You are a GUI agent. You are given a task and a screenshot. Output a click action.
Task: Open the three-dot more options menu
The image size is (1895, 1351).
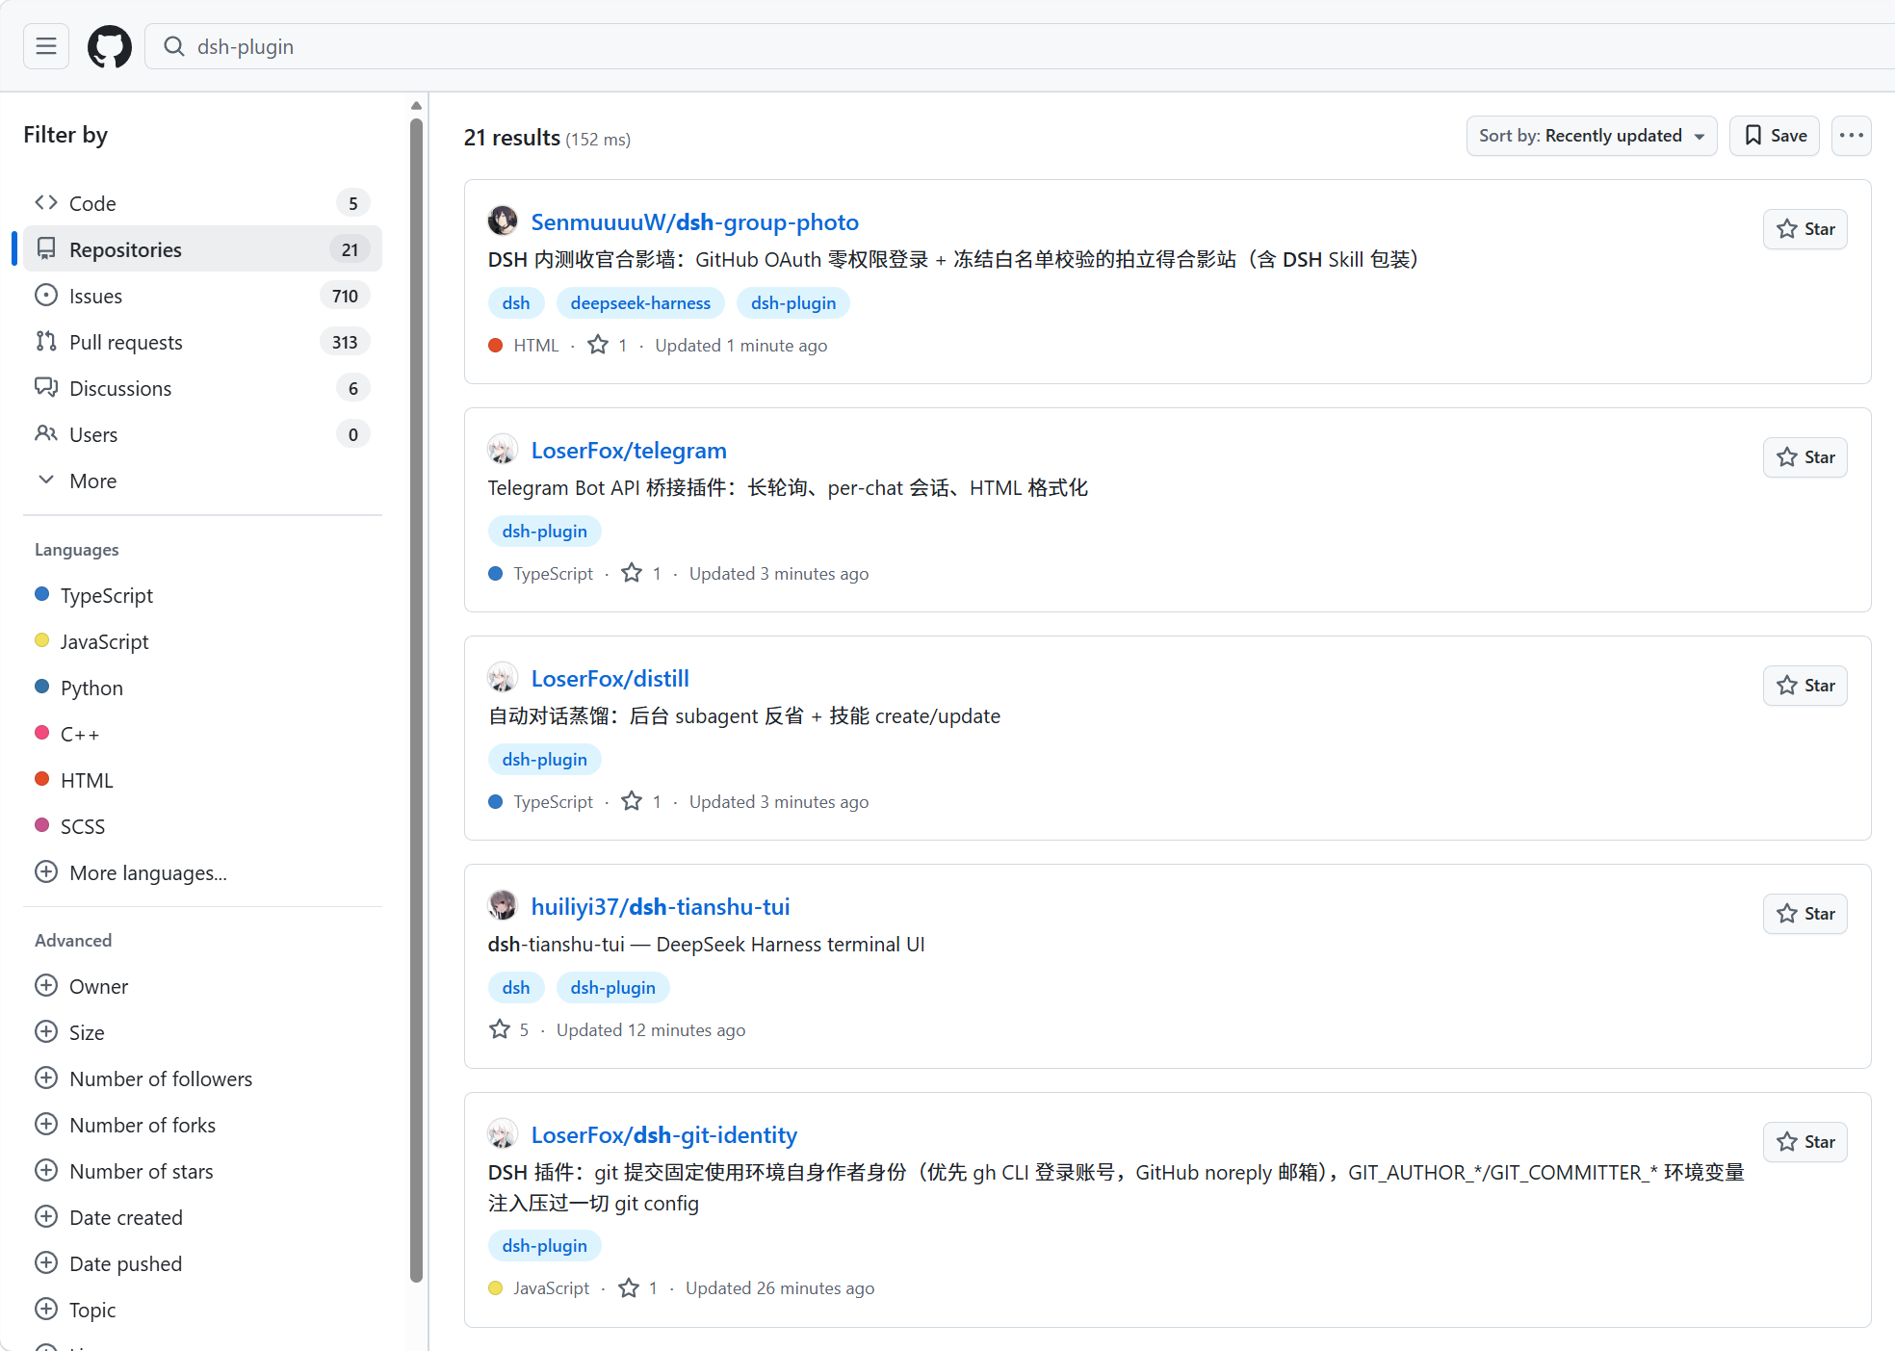(x=1851, y=136)
